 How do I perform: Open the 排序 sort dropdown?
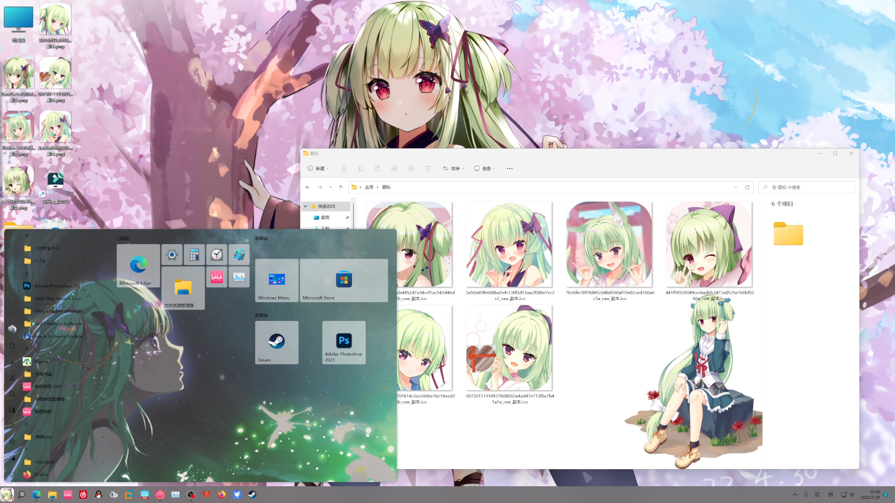[454, 169]
